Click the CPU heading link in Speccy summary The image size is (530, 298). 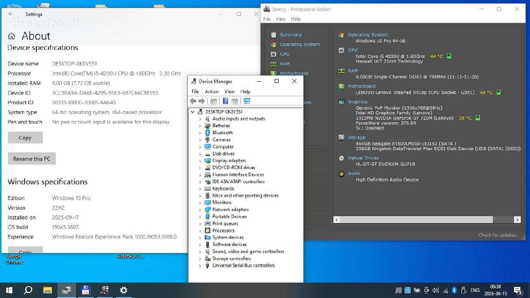(352, 50)
